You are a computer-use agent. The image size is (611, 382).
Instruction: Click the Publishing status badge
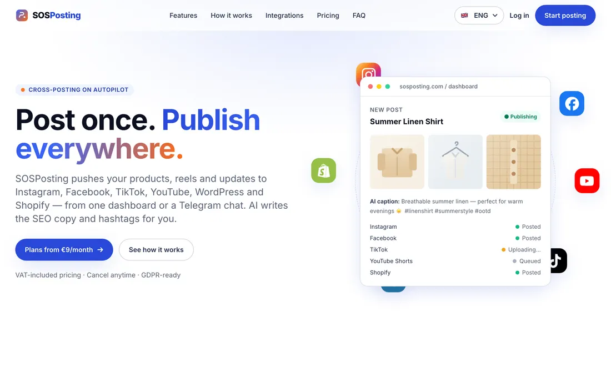point(520,117)
